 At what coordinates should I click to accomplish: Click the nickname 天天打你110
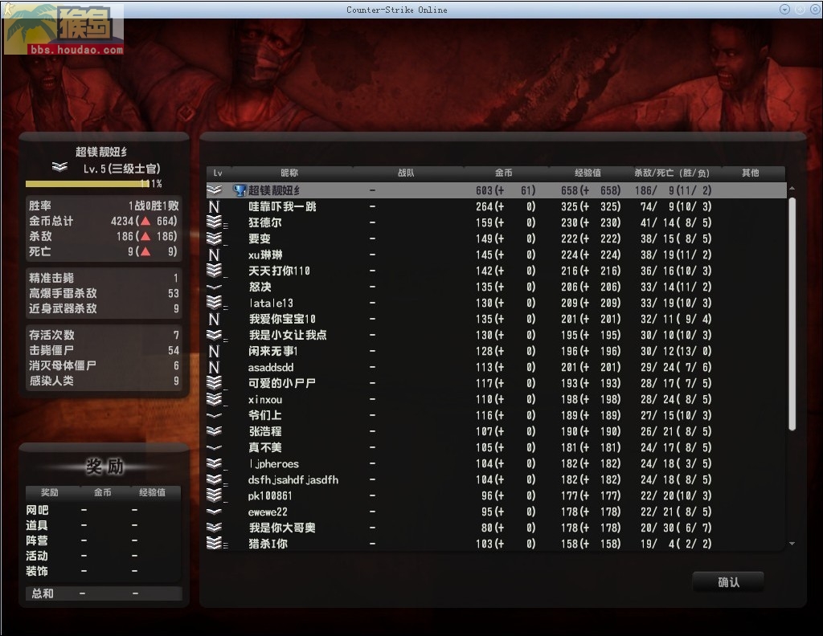pos(279,271)
